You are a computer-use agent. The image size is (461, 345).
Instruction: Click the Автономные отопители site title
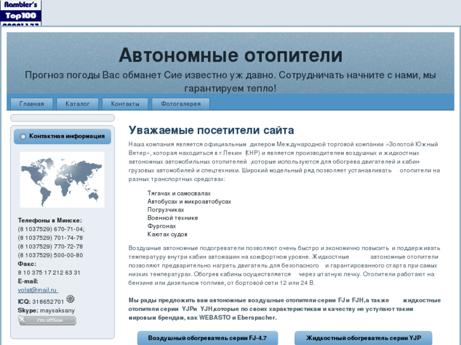231,55
